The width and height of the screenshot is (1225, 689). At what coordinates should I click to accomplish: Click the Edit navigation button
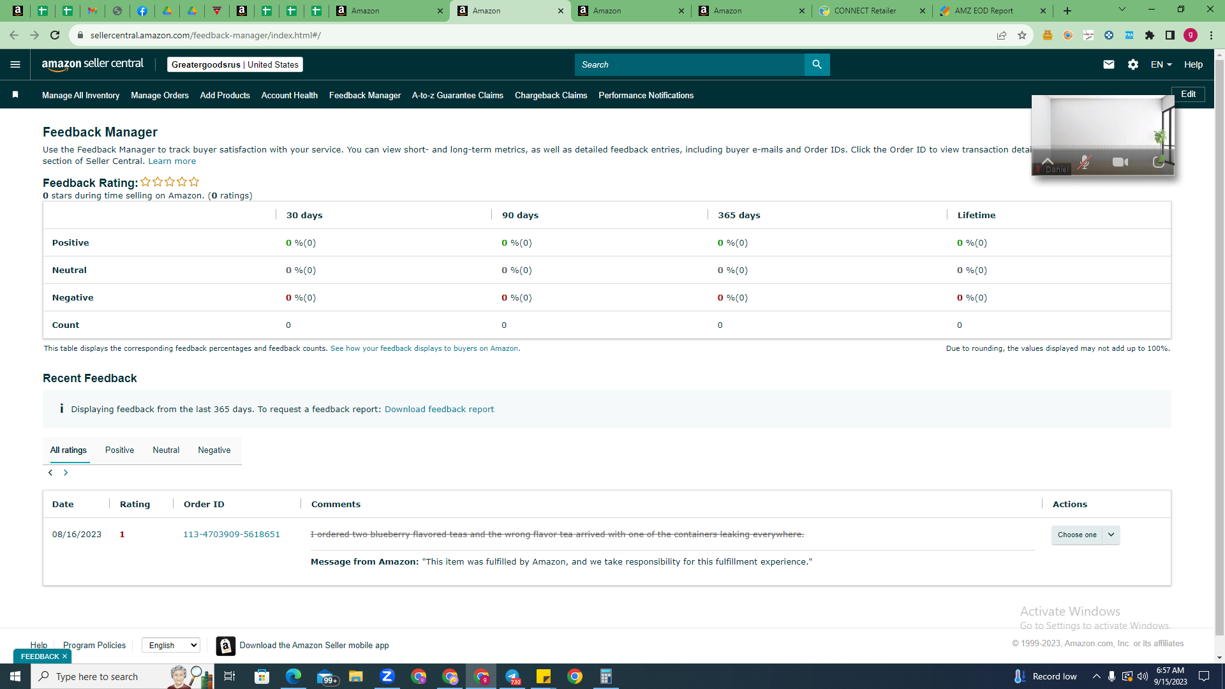click(x=1189, y=94)
